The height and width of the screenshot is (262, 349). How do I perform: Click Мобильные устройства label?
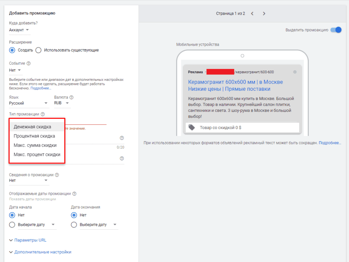coord(198,45)
